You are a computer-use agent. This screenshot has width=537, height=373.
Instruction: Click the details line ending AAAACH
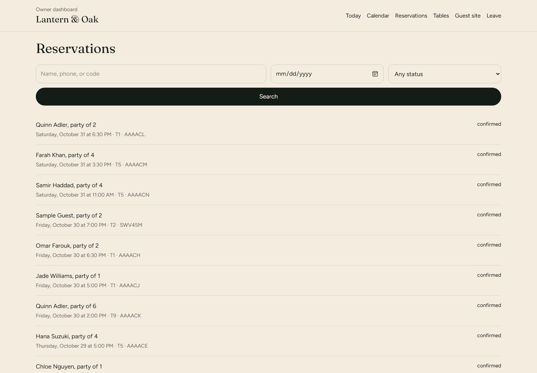point(88,255)
